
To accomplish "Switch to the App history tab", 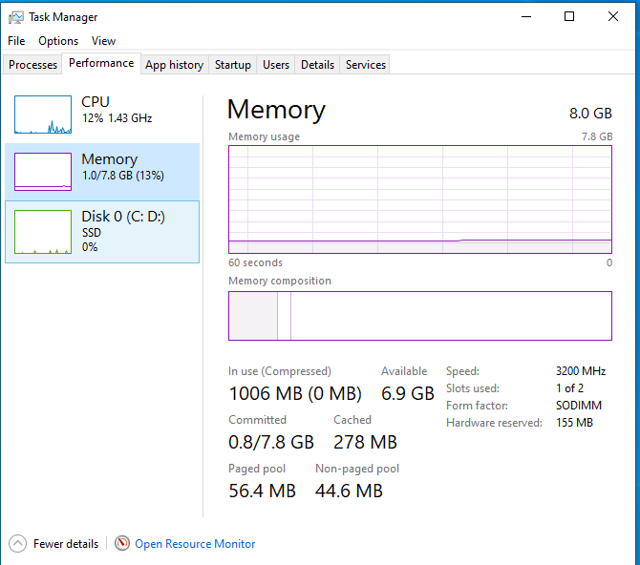I will (x=174, y=65).
